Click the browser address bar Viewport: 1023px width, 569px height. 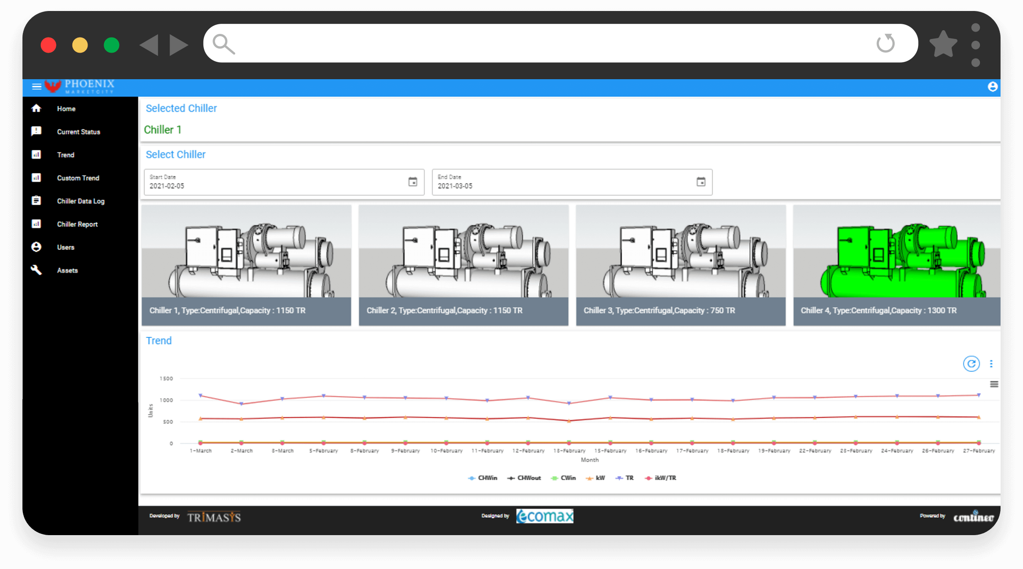[x=560, y=43]
